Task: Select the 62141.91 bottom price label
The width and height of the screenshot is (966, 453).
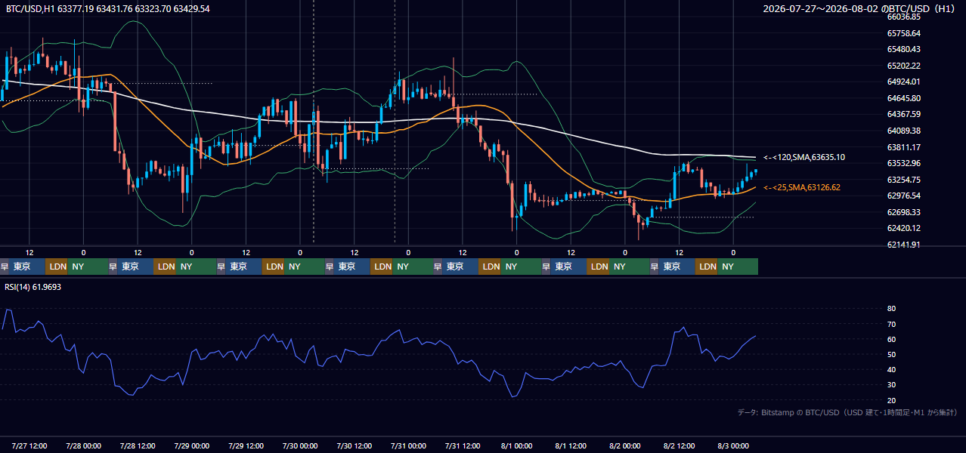Action: tap(904, 245)
